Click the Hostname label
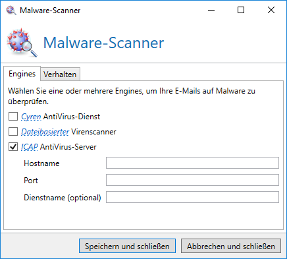 tap(41, 163)
